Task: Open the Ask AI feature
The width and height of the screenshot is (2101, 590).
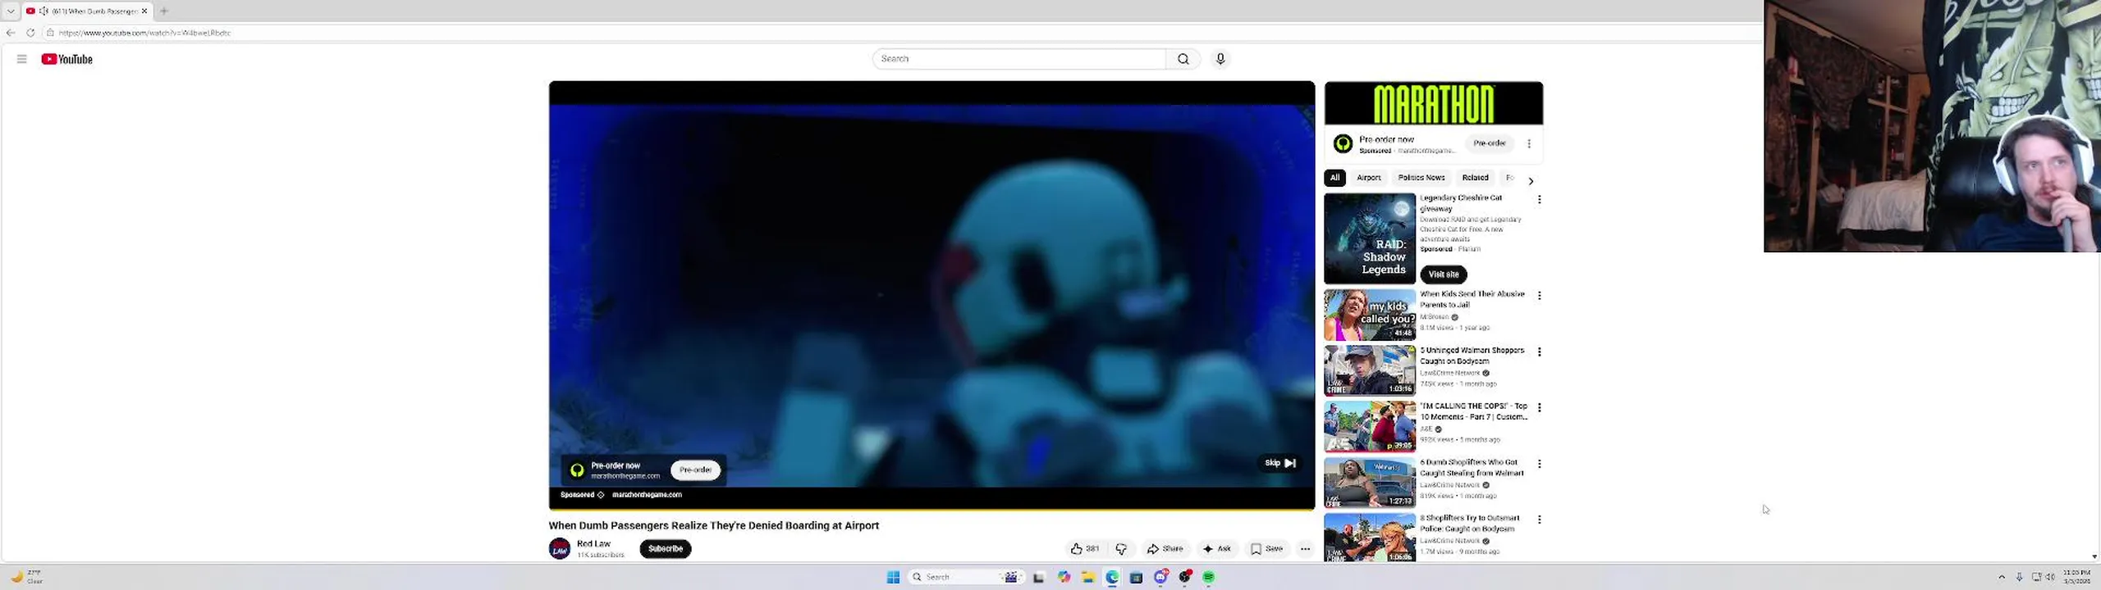Action: coord(1217,549)
